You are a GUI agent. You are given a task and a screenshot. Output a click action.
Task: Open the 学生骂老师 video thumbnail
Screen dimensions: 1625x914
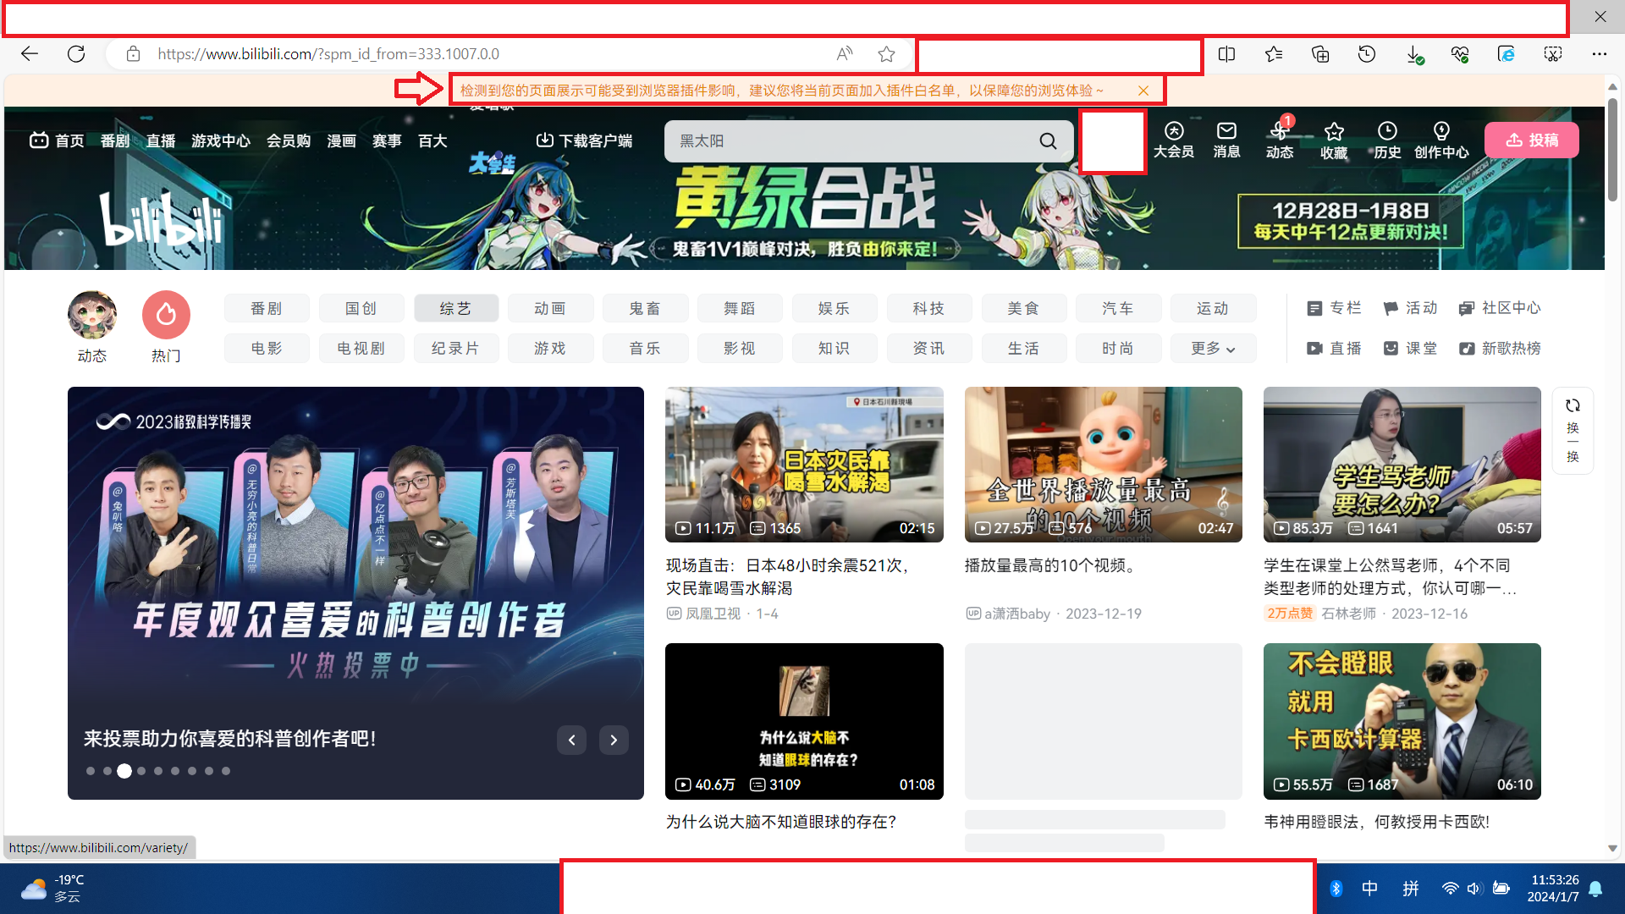(1402, 464)
